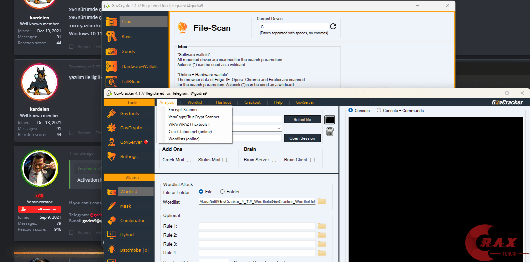Open GovTools from the sidebar
Viewport: 530px width, 262px height.
tap(129, 114)
